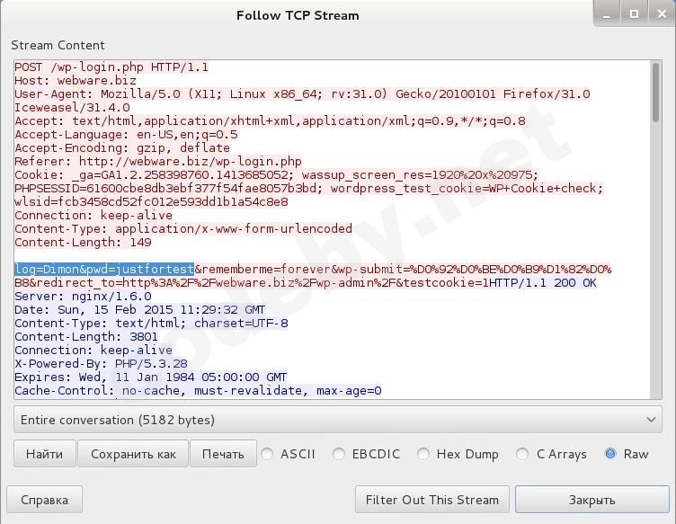This screenshot has width=676, height=524.
Task: Click the PHPSESSID cookie line
Action: [x=308, y=189]
